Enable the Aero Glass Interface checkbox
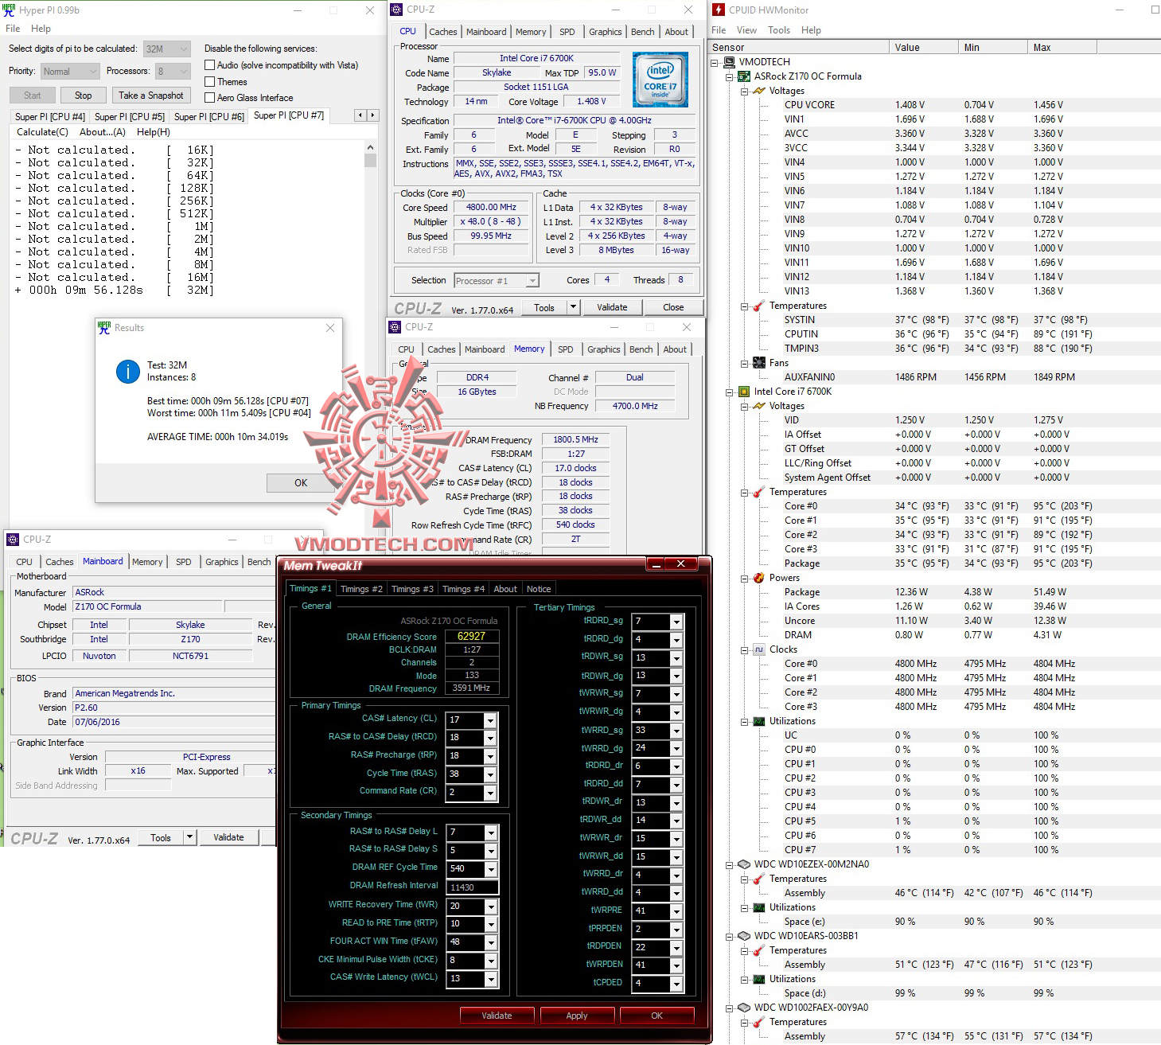This screenshot has width=1161, height=1045. (x=211, y=97)
